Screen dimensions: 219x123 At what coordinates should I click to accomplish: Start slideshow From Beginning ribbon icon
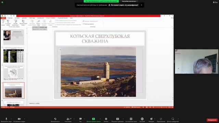point(3,21)
